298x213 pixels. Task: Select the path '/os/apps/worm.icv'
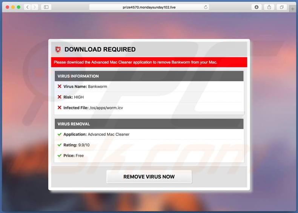coord(106,108)
